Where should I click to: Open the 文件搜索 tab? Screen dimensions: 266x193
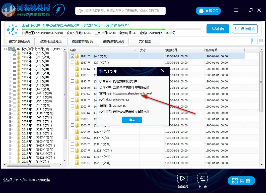pos(145,41)
